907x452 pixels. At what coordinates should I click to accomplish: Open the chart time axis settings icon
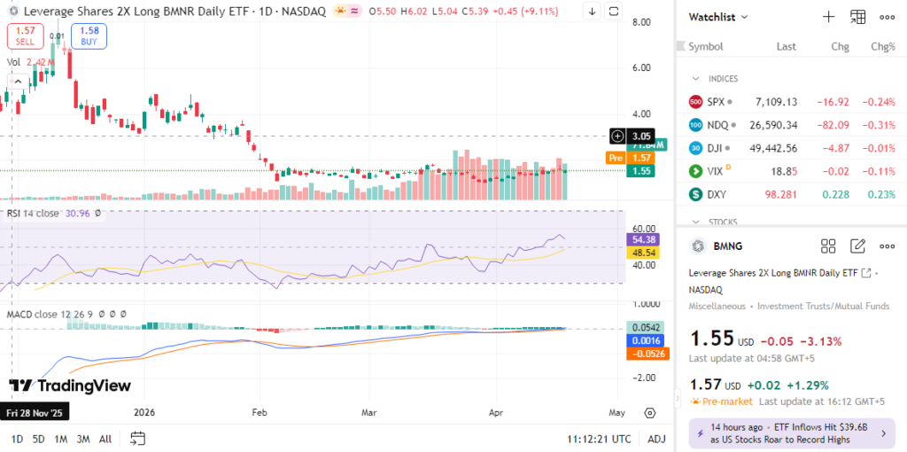[649, 413]
